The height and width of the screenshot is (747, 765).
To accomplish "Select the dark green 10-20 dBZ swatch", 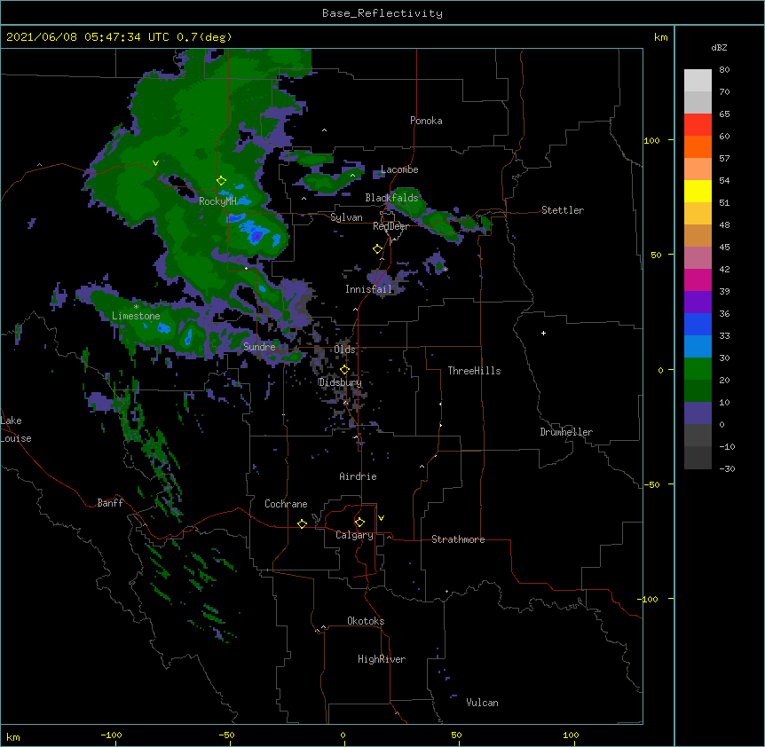I will [698, 390].
